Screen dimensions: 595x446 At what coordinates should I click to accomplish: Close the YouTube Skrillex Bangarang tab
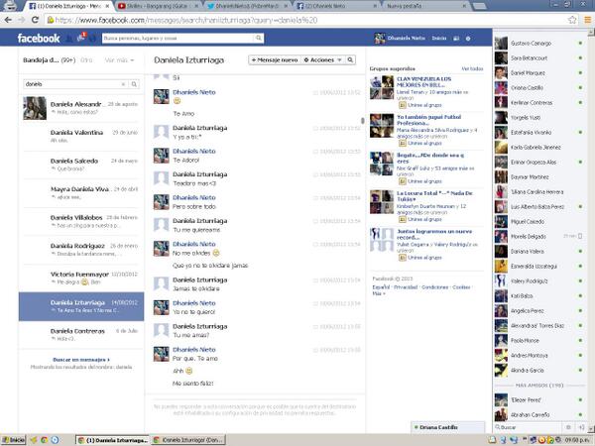click(196, 6)
